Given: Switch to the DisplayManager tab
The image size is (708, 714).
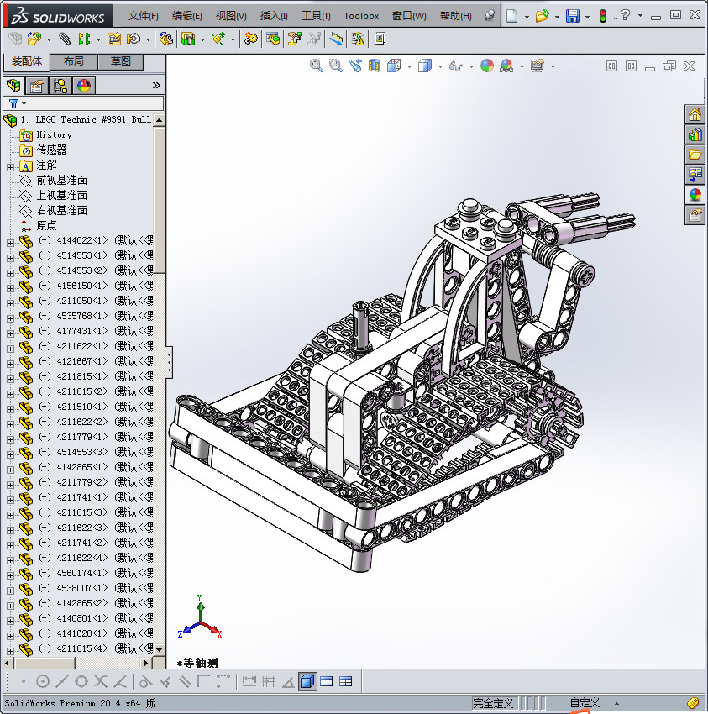Looking at the screenshot, I should [84, 85].
